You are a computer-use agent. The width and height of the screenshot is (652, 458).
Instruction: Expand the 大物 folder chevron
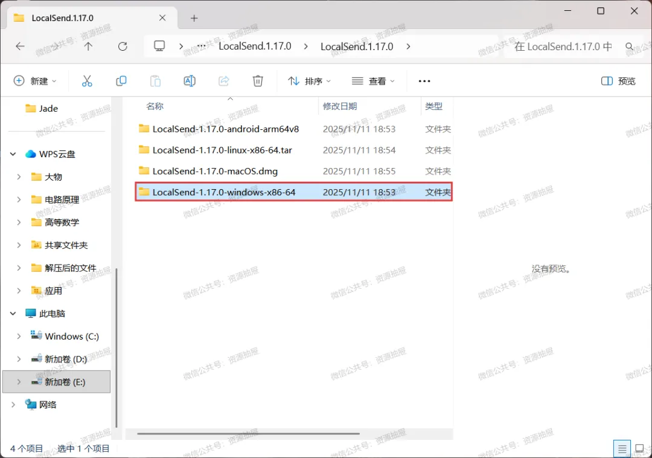pyautogui.click(x=19, y=177)
